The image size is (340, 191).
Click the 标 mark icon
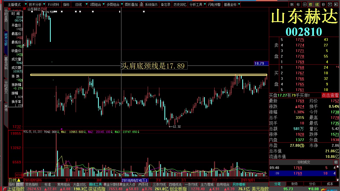coord(298,5)
